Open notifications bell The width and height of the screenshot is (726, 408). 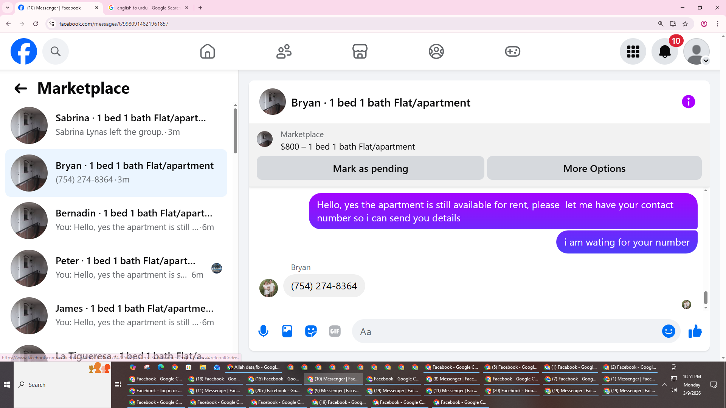coord(664,51)
